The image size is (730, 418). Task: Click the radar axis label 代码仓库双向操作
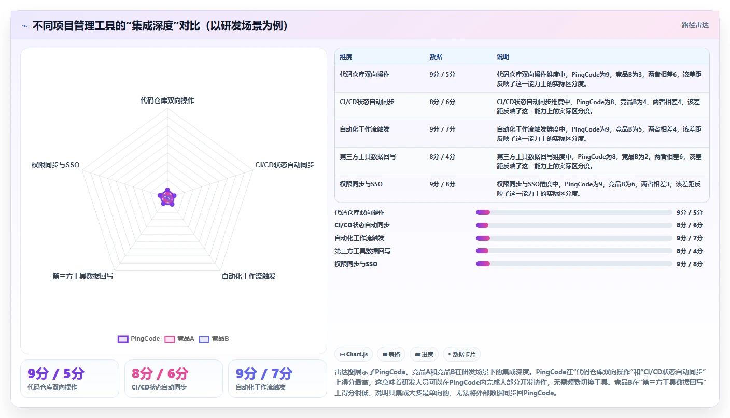pos(167,100)
